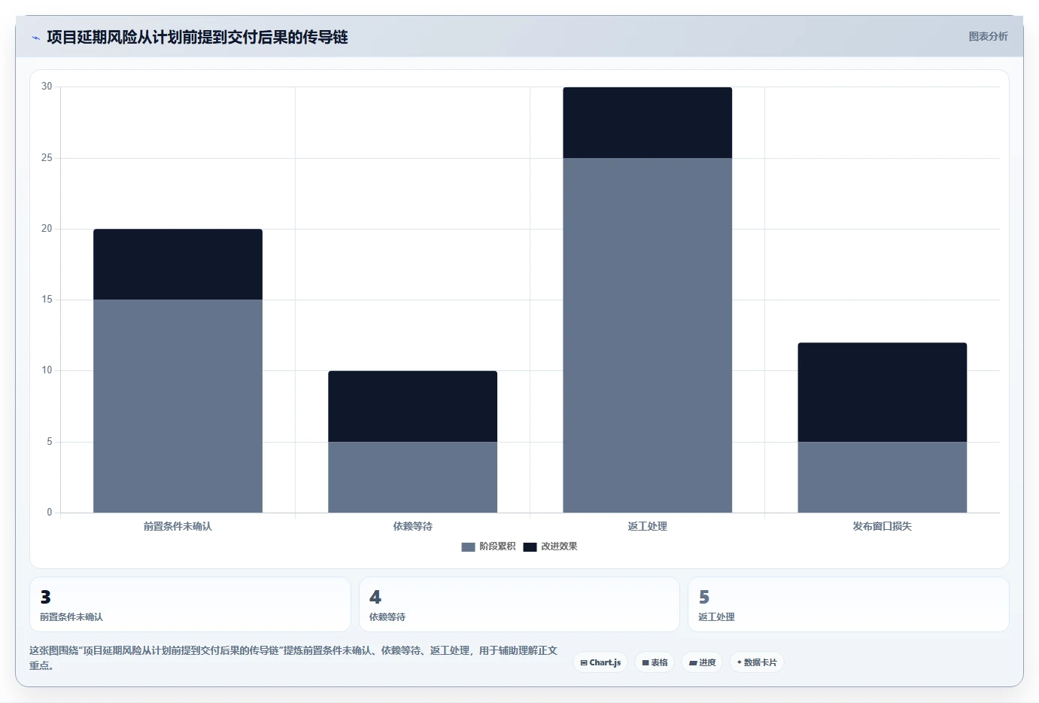The height and width of the screenshot is (703, 1039).
Task: Select the 进度 tag pill
Action: point(702,662)
